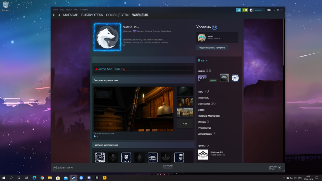Click the bear achievement icon

pyautogui.click(x=153, y=158)
